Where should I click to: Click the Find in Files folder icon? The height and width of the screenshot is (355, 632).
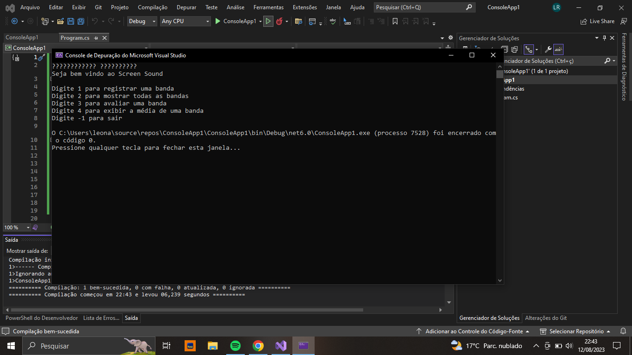pyautogui.click(x=298, y=21)
